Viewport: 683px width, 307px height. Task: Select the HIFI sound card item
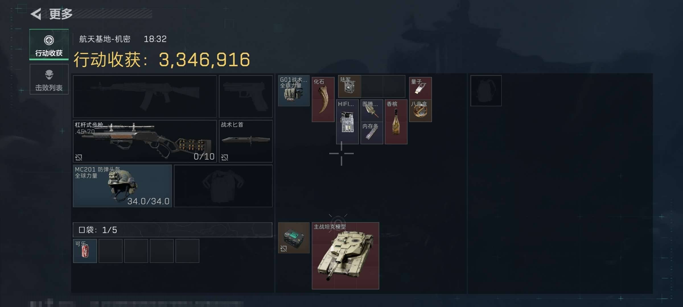tap(347, 122)
